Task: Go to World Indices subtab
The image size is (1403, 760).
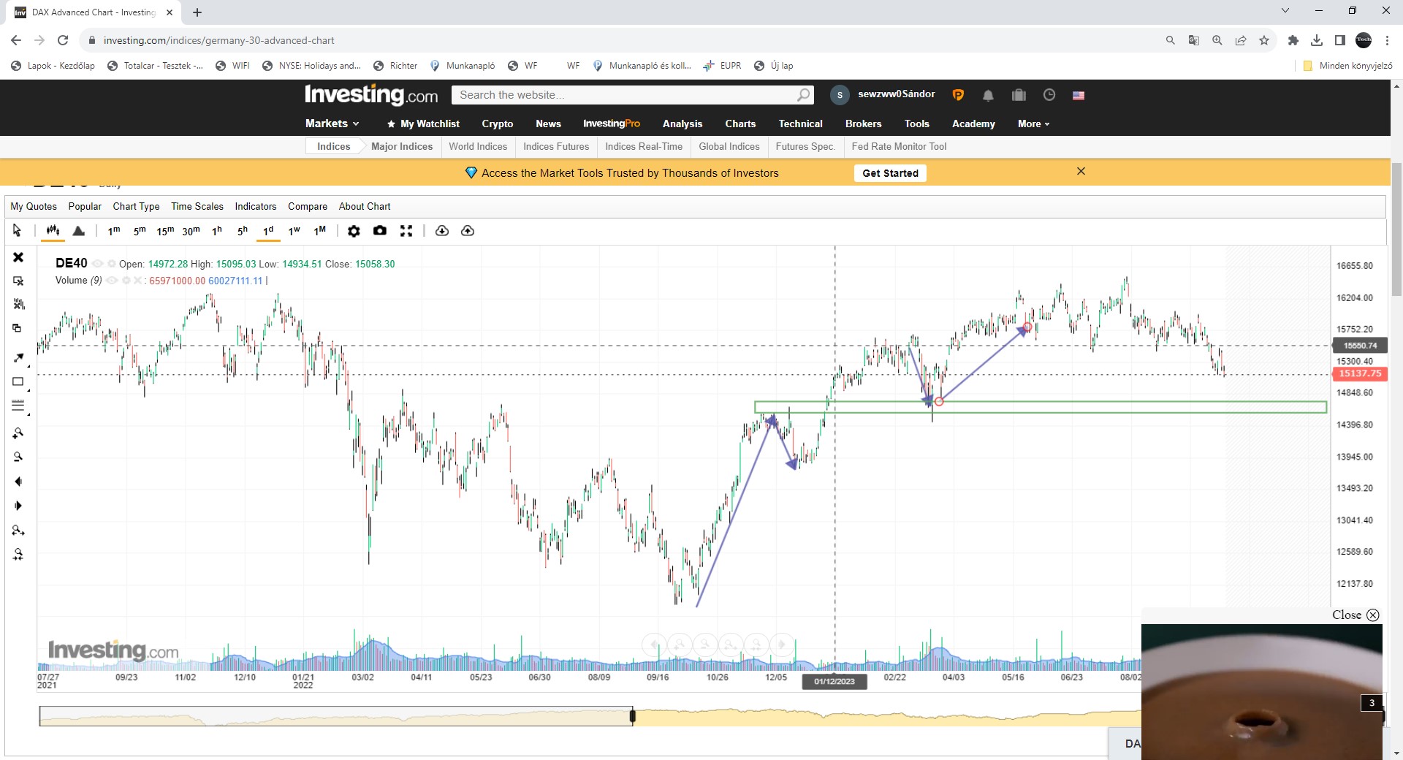Action: point(478,146)
